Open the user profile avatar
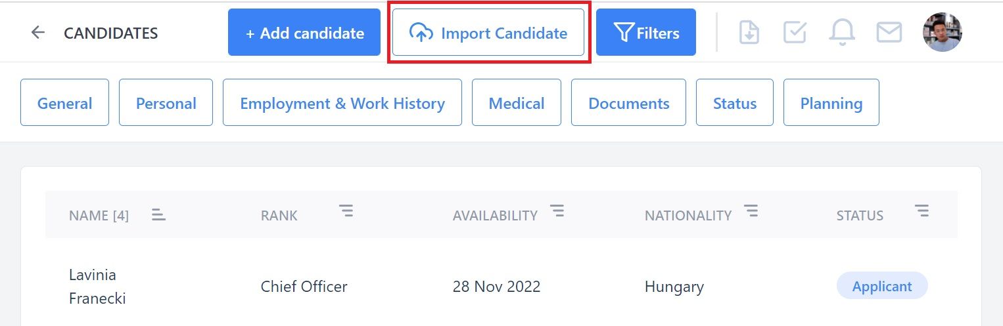The image size is (1003, 326). click(x=943, y=32)
